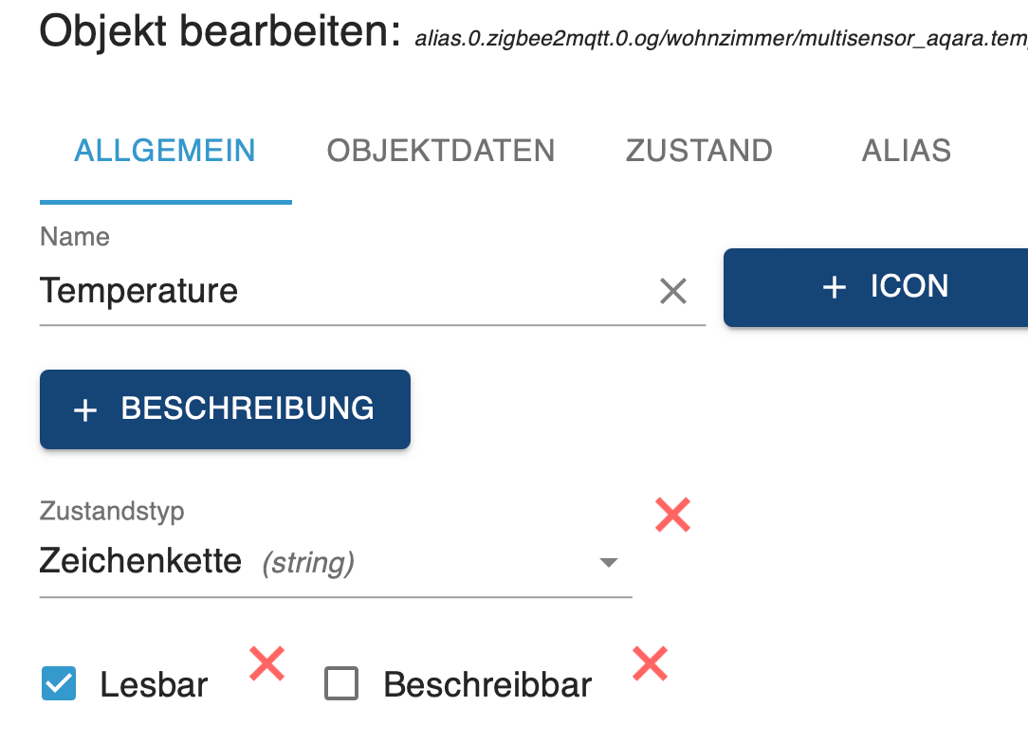This screenshot has height=743, width=1028.
Task: Switch to the ALIAS tab
Action: click(x=906, y=150)
